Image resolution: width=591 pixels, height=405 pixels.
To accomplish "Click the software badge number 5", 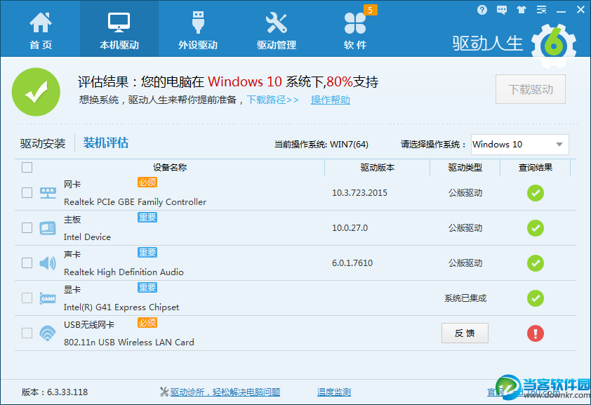I will pos(370,10).
